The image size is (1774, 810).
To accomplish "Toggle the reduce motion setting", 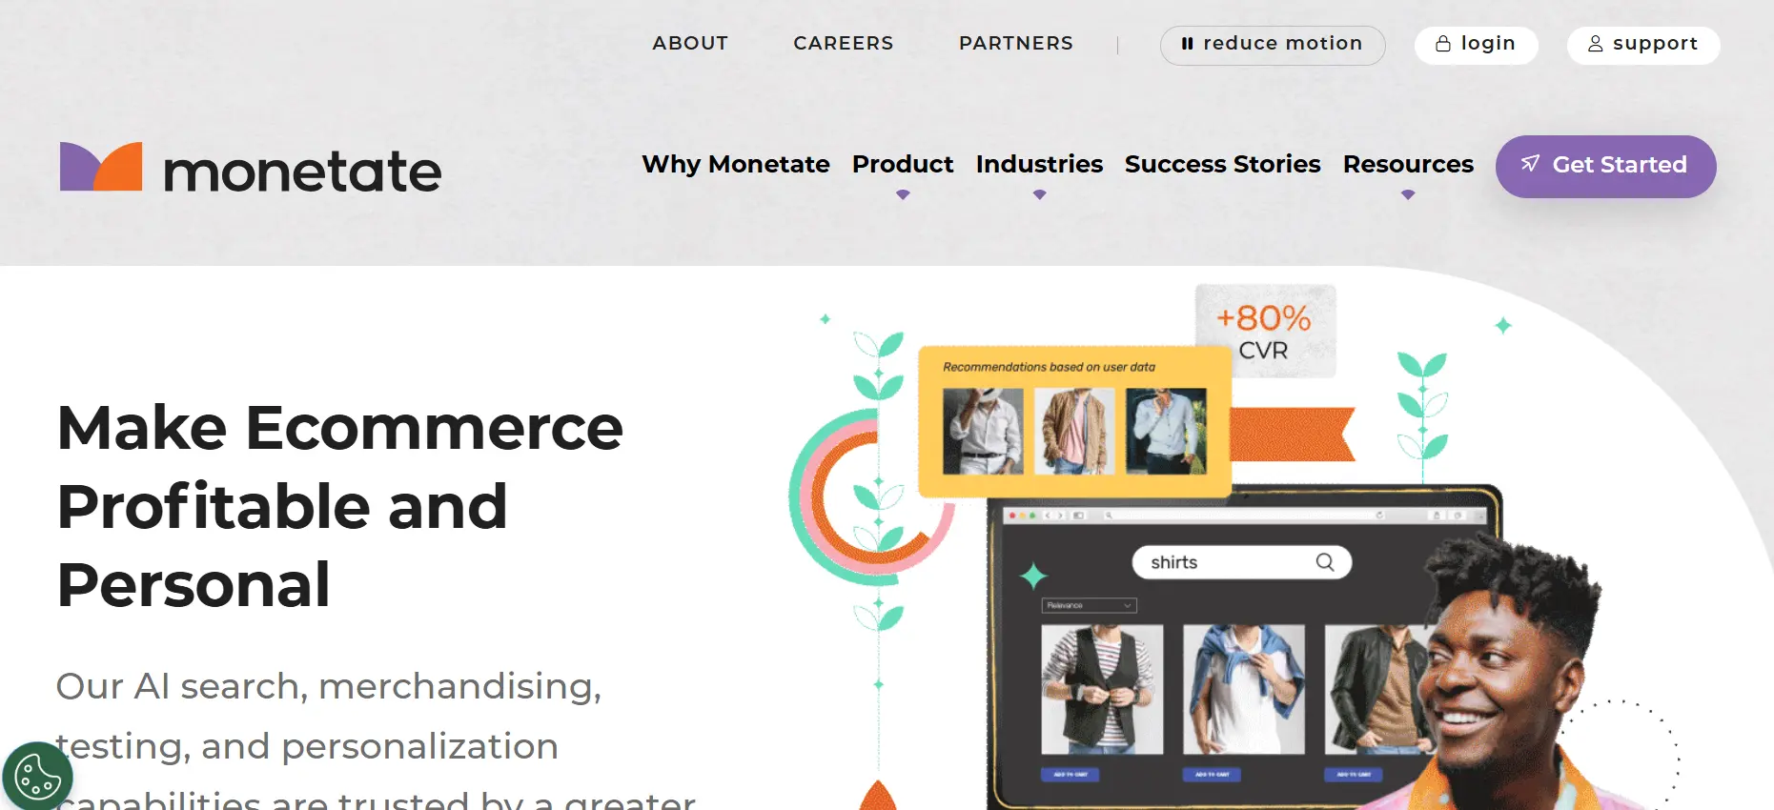I will click(x=1272, y=45).
